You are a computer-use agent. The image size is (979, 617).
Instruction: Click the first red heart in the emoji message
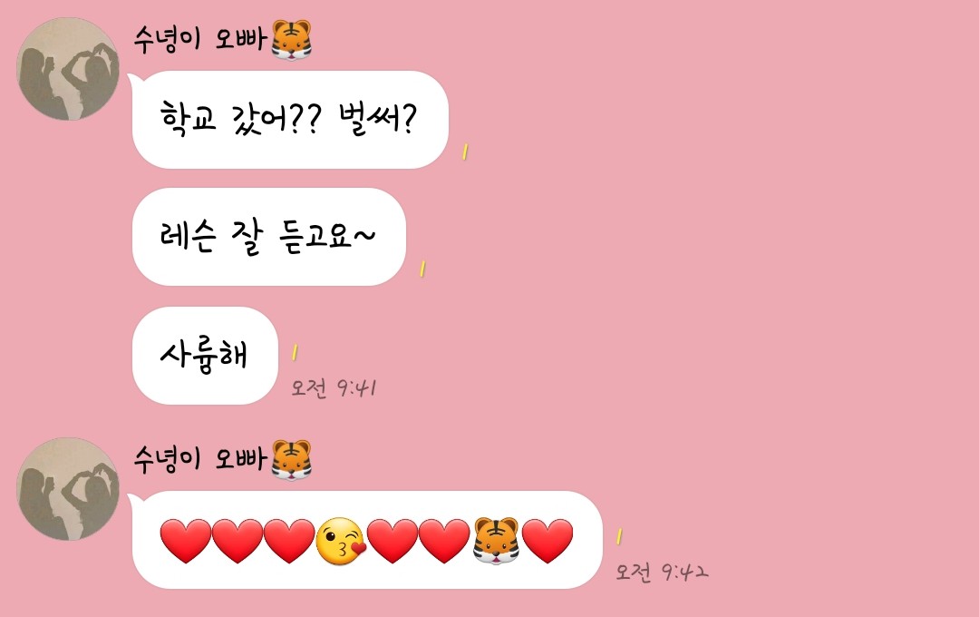[x=186, y=542]
